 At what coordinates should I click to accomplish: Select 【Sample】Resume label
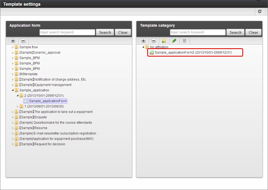point(33,128)
